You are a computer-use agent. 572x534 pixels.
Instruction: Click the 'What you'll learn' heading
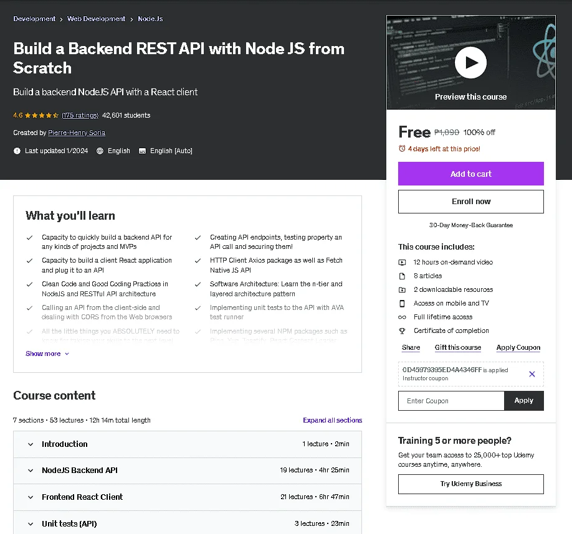[70, 215]
